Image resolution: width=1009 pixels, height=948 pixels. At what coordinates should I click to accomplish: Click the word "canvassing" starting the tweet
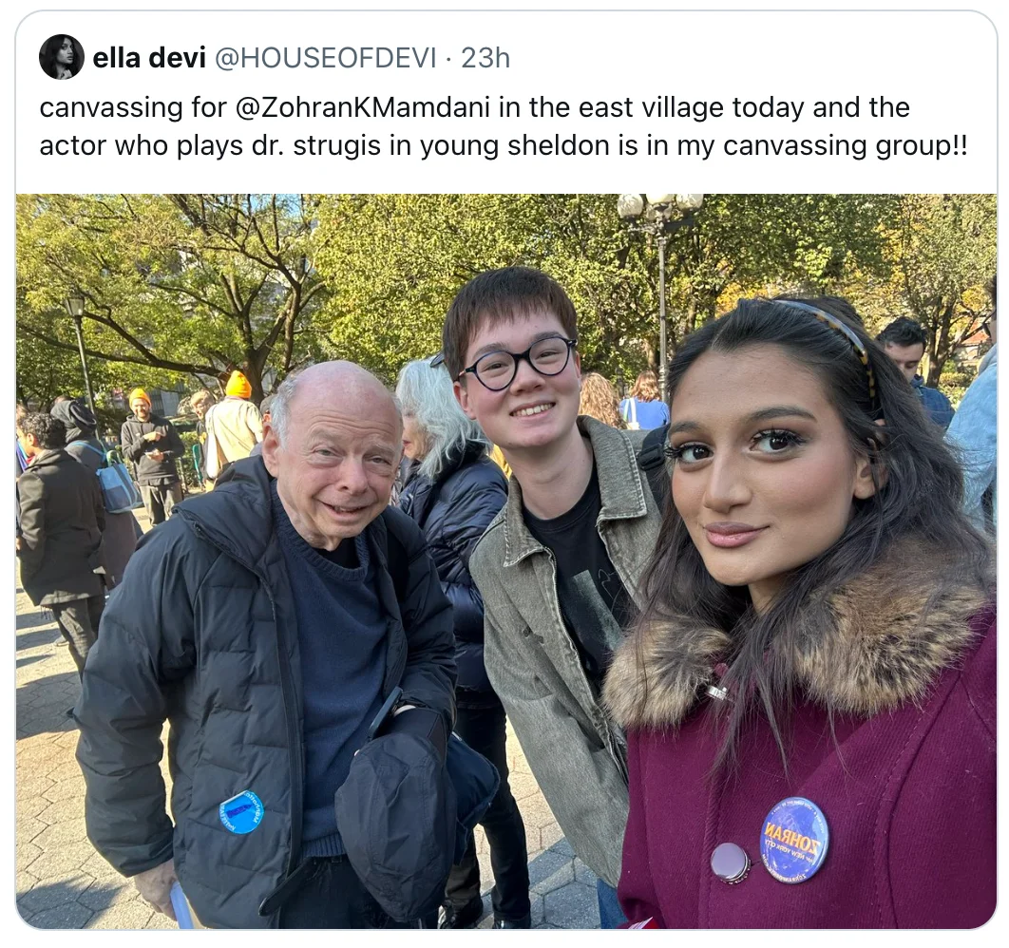tap(111, 107)
